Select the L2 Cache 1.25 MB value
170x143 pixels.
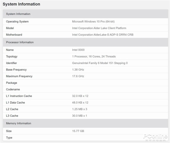point(80,109)
